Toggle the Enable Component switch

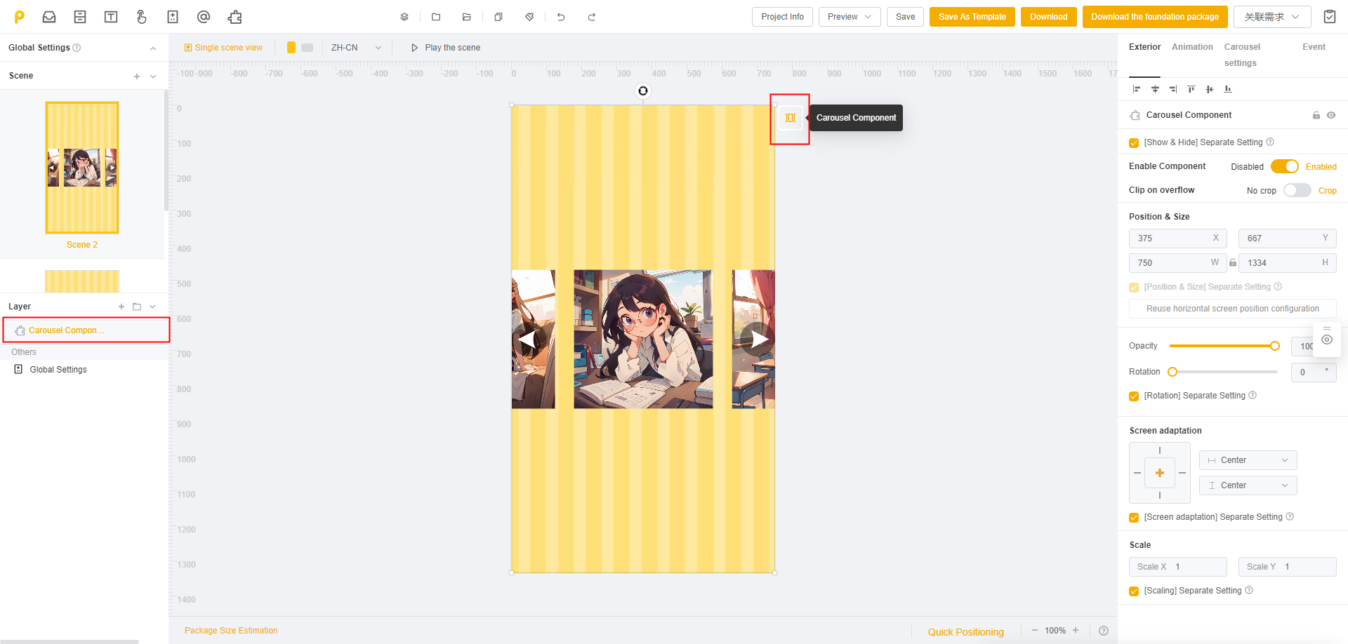[1285, 166]
